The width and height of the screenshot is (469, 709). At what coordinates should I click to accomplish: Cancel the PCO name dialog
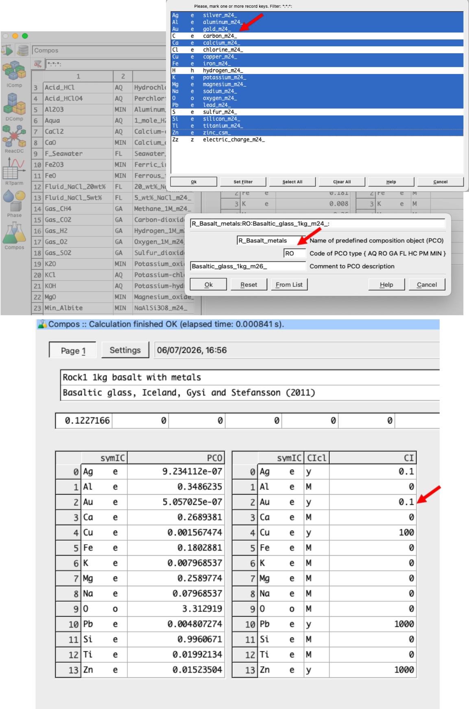[427, 285]
